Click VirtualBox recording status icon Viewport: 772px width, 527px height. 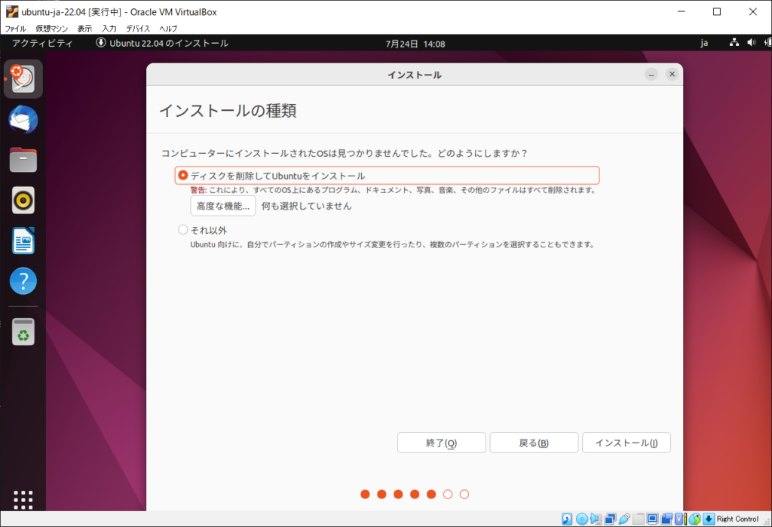[x=666, y=519]
